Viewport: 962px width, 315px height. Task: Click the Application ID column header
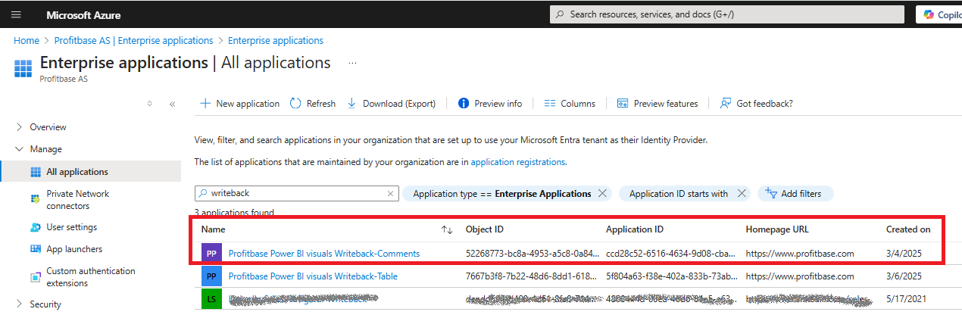(x=635, y=229)
